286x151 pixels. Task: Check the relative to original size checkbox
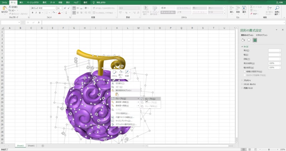point(245,75)
